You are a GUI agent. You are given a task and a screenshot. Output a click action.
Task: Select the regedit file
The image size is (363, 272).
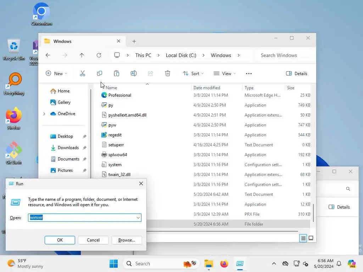pyautogui.click(x=115, y=135)
